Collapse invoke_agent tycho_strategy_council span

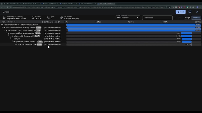[6, 30]
